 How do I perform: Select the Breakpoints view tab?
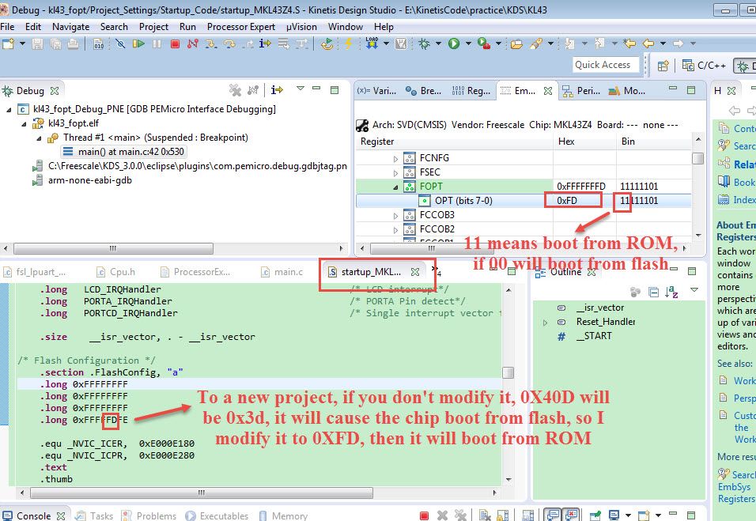423,91
